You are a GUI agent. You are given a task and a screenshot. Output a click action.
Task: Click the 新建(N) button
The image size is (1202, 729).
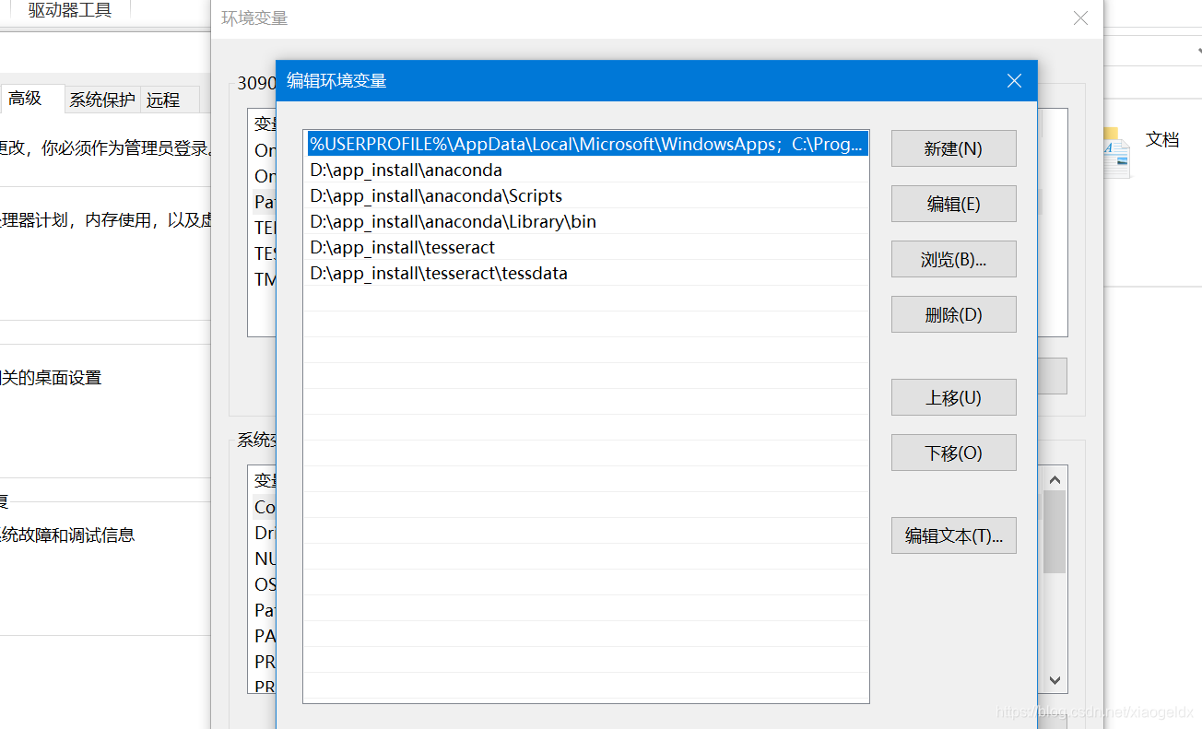[953, 148]
